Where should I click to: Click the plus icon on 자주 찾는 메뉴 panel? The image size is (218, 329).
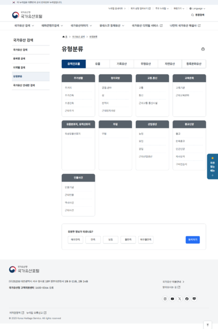pyautogui.click(x=213, y=175)
